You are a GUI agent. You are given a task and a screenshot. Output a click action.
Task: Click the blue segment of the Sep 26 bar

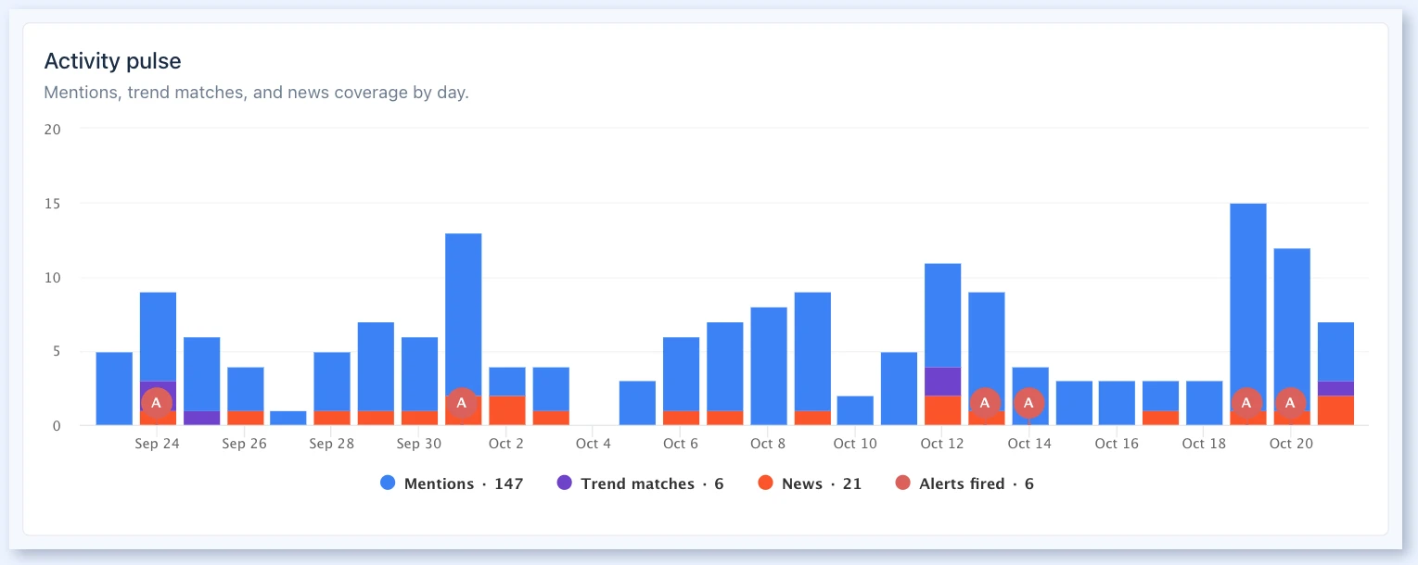click(245, 389)
